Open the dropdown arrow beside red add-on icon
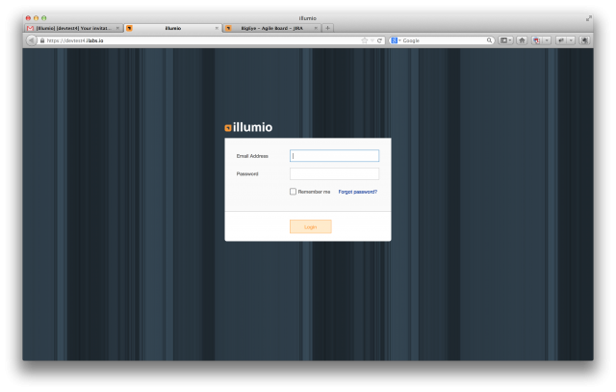Viewport: 616px width, 392px height. [x=547, y=40]
